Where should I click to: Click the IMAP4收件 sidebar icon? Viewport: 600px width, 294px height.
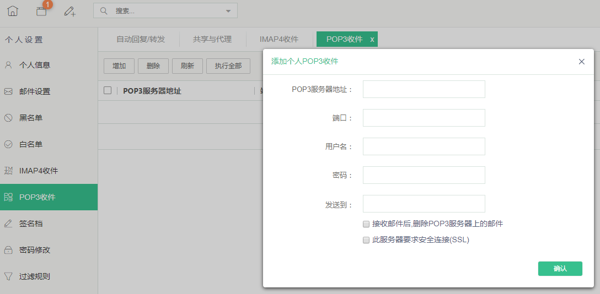8,171
